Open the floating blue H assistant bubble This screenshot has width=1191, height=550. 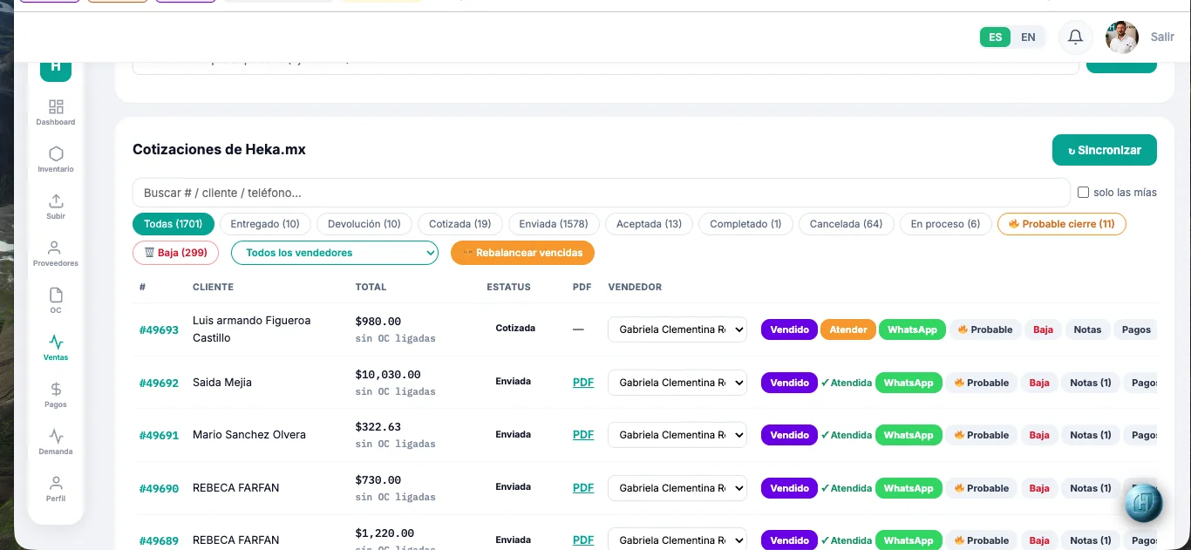(x=1143, y=503)
